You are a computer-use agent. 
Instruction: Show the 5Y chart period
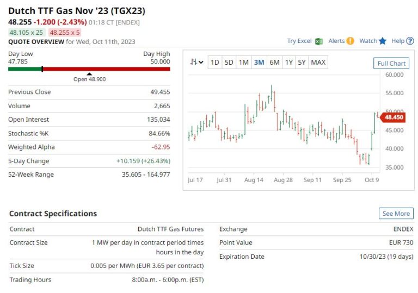click(302, 63)
